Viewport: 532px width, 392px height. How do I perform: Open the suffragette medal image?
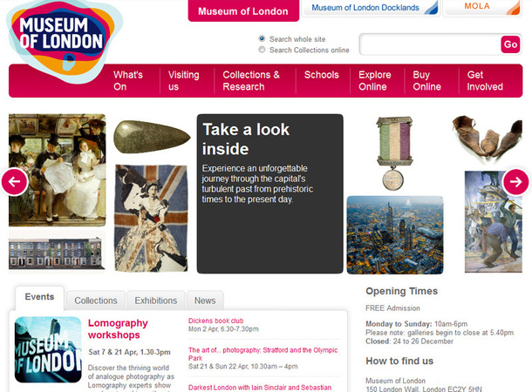coord(394,153)
